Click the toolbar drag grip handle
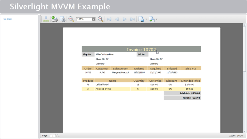The height and width of the screenshot is (139, 247). coord(42,19)
